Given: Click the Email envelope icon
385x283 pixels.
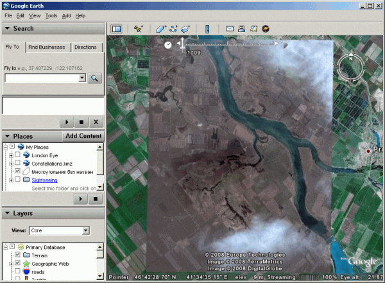Looking at the screenshot, I should [230, 29].
